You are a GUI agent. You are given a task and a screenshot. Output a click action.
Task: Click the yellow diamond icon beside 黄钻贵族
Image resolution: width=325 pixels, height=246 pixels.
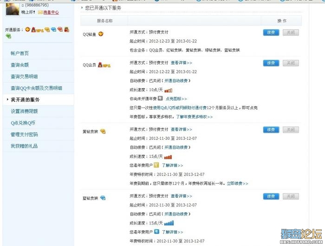[103, 131]
